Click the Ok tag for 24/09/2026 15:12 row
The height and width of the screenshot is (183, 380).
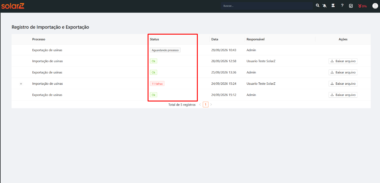pyautogui.click(x=153, y=95)
